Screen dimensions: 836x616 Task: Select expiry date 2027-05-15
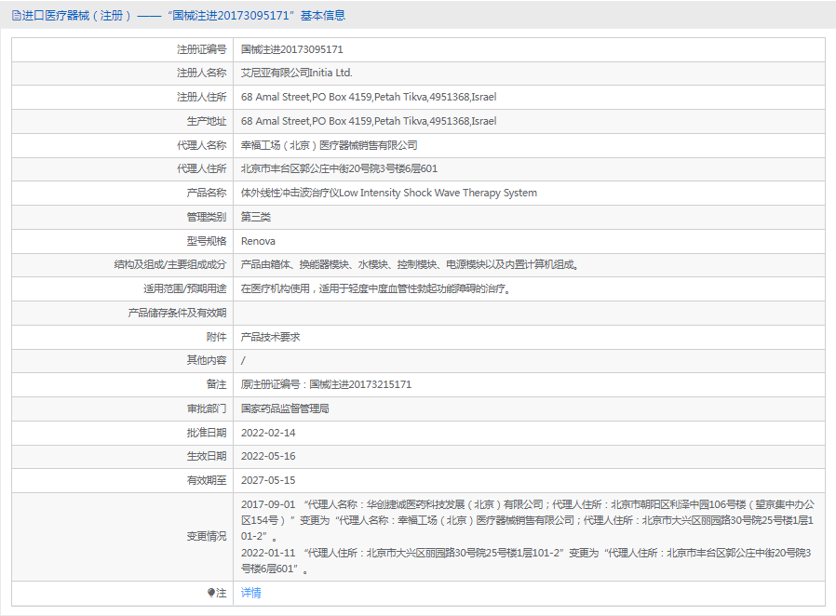coord(268,480)
